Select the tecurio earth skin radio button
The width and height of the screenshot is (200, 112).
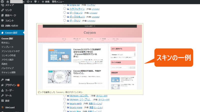coord(64,103)
